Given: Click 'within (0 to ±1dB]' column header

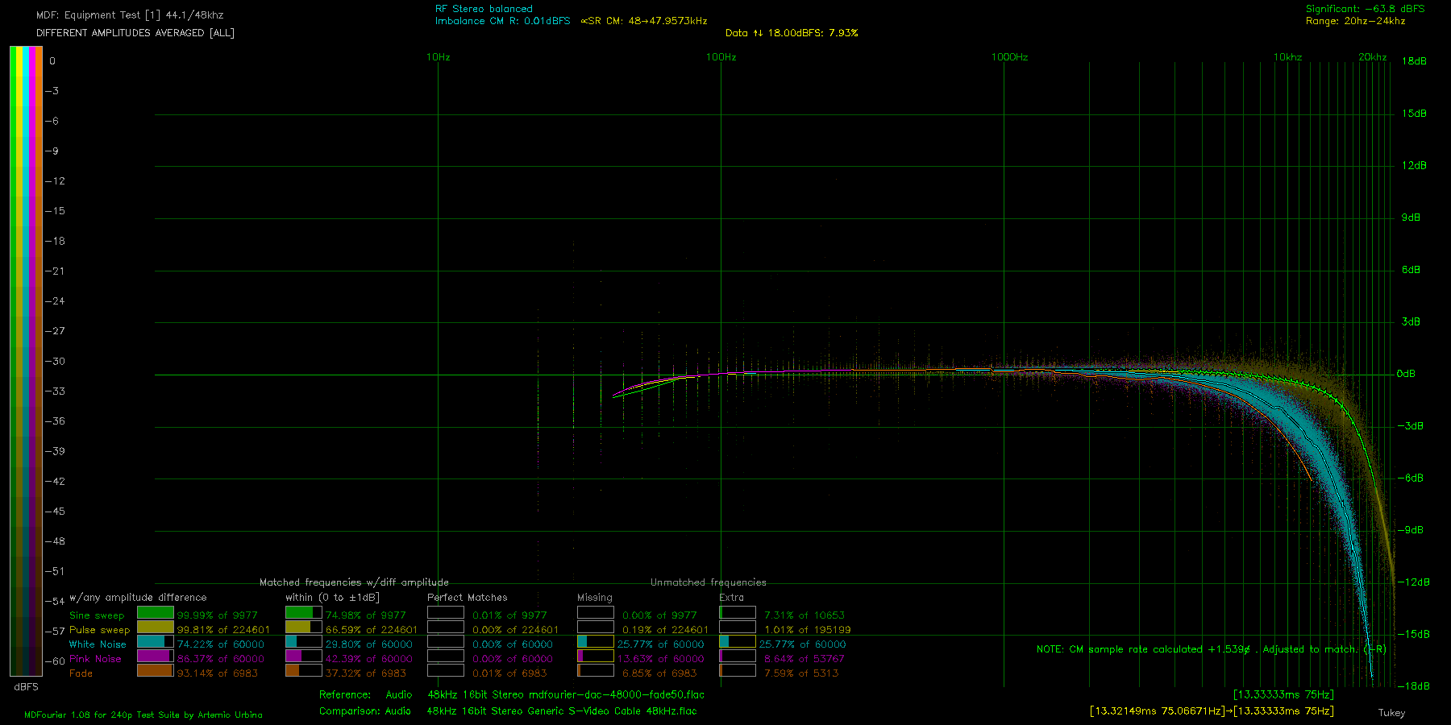Looking at the screenshot, I should (332, 598).
